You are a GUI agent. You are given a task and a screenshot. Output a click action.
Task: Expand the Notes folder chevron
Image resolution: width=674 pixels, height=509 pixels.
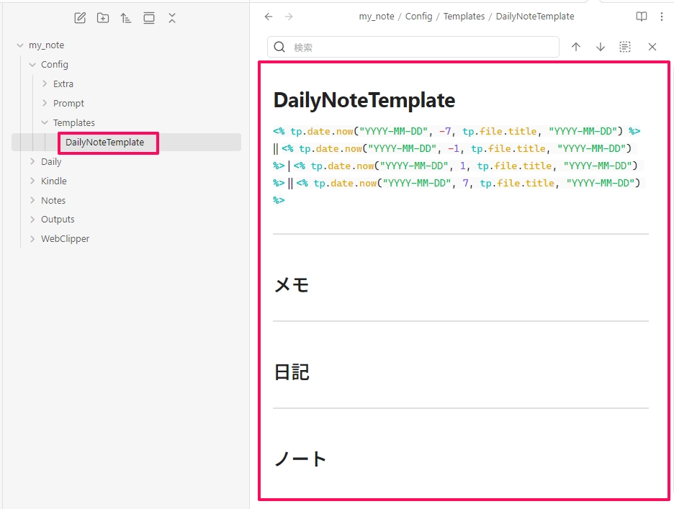point(32,200)
